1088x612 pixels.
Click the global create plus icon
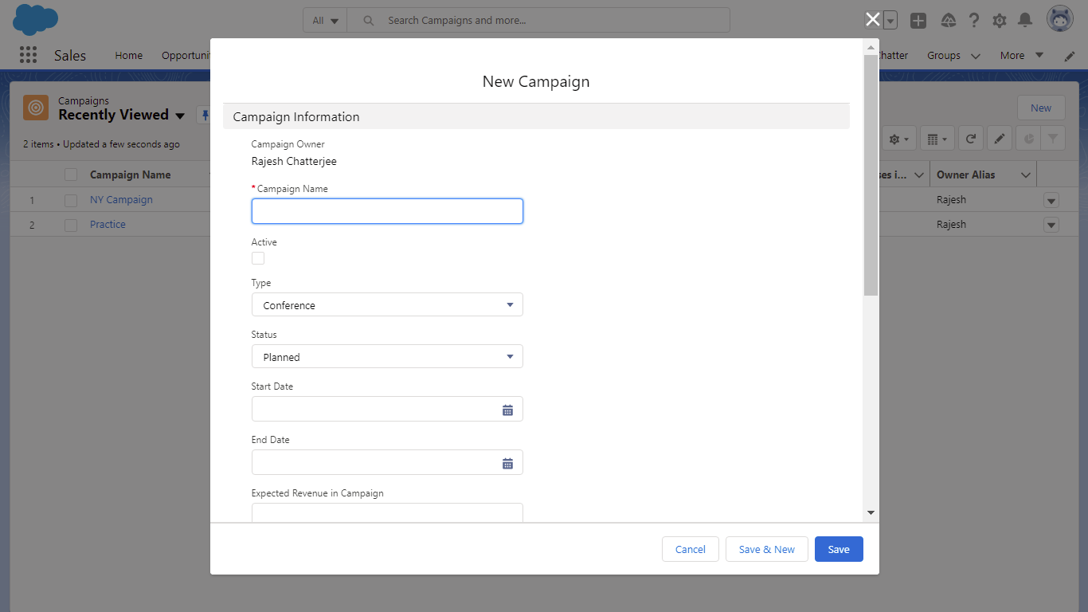[918, 21]
